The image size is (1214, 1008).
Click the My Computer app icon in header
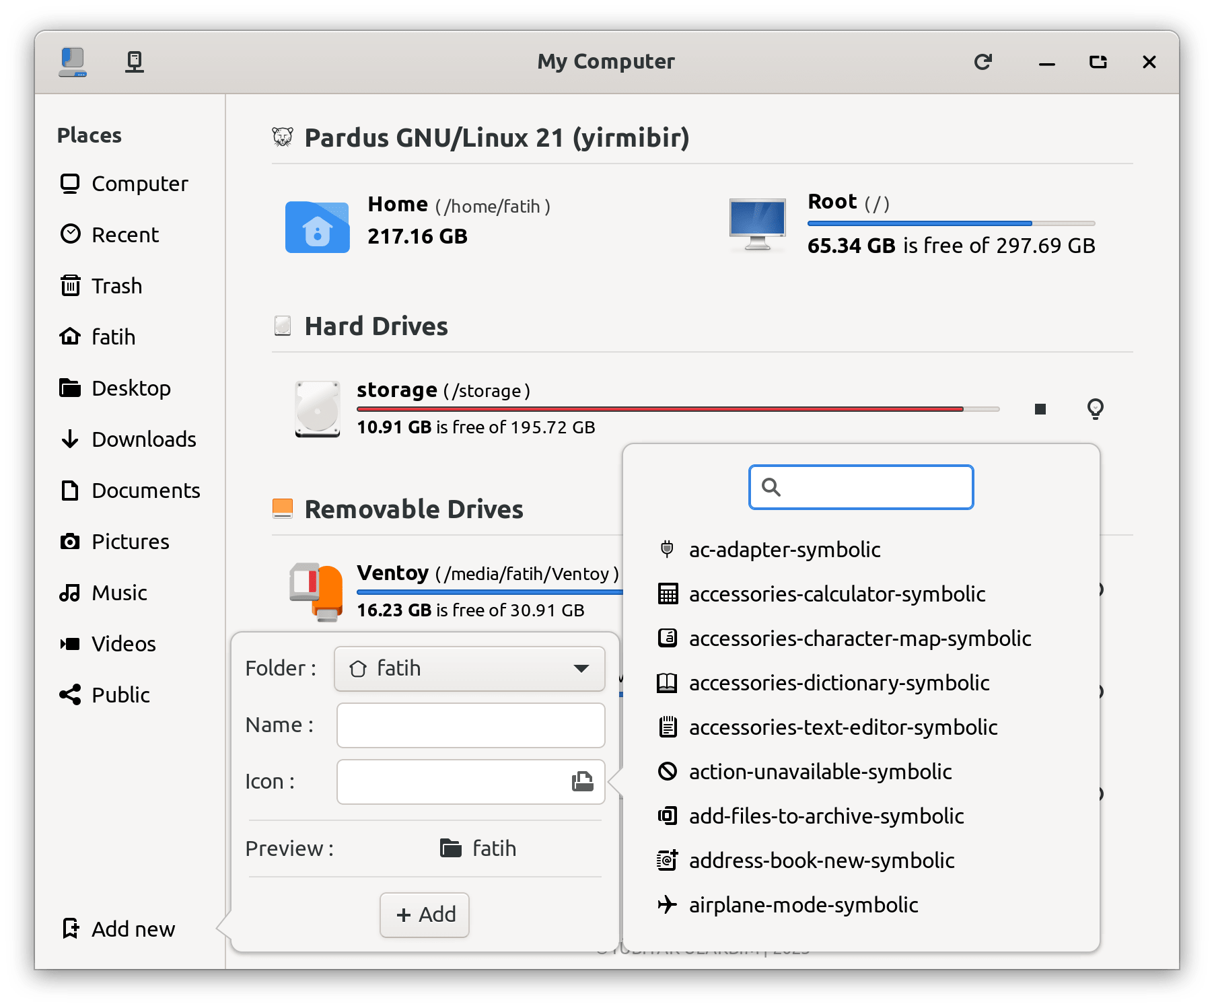[x=73, y=62]
